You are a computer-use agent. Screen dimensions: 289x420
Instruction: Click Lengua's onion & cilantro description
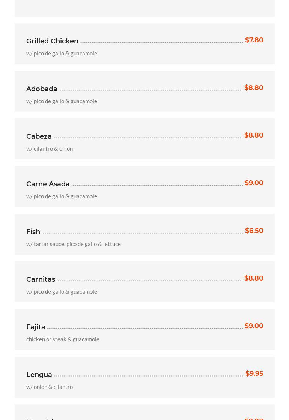pos(50,387)
